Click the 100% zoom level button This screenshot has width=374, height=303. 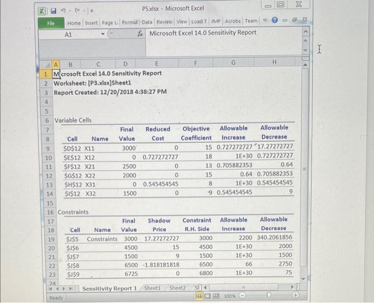click(x=229, y=296)
